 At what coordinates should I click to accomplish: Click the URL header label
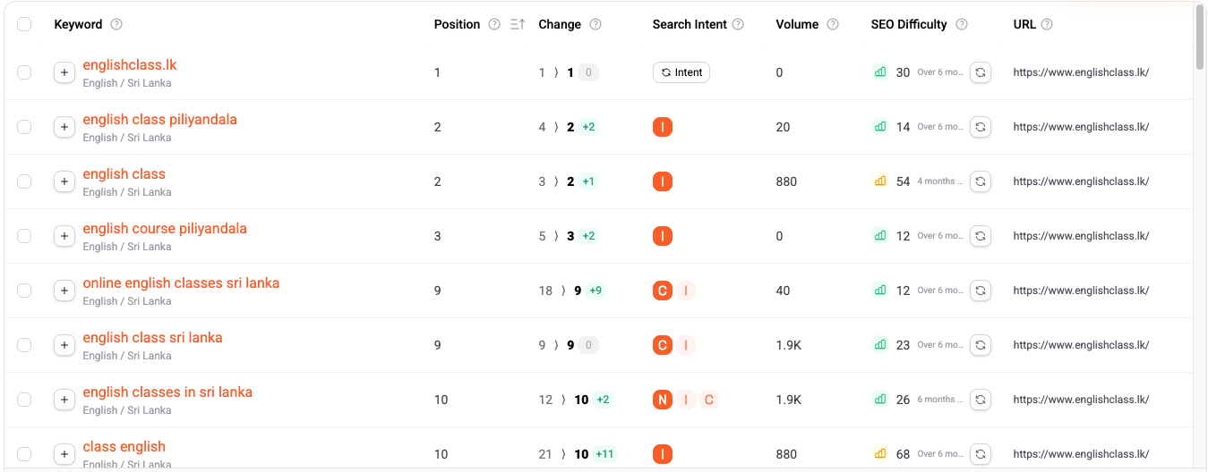[1024, 24]
